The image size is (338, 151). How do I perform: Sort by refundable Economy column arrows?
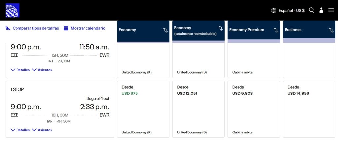220,28
